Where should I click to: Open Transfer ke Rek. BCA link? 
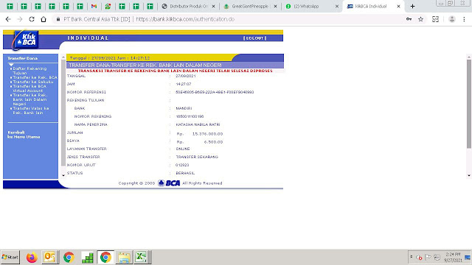35,77
